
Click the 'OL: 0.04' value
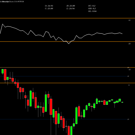tap(92, 11)
